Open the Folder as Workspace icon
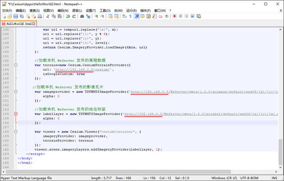The image size is (284, 181). point(161,16)
